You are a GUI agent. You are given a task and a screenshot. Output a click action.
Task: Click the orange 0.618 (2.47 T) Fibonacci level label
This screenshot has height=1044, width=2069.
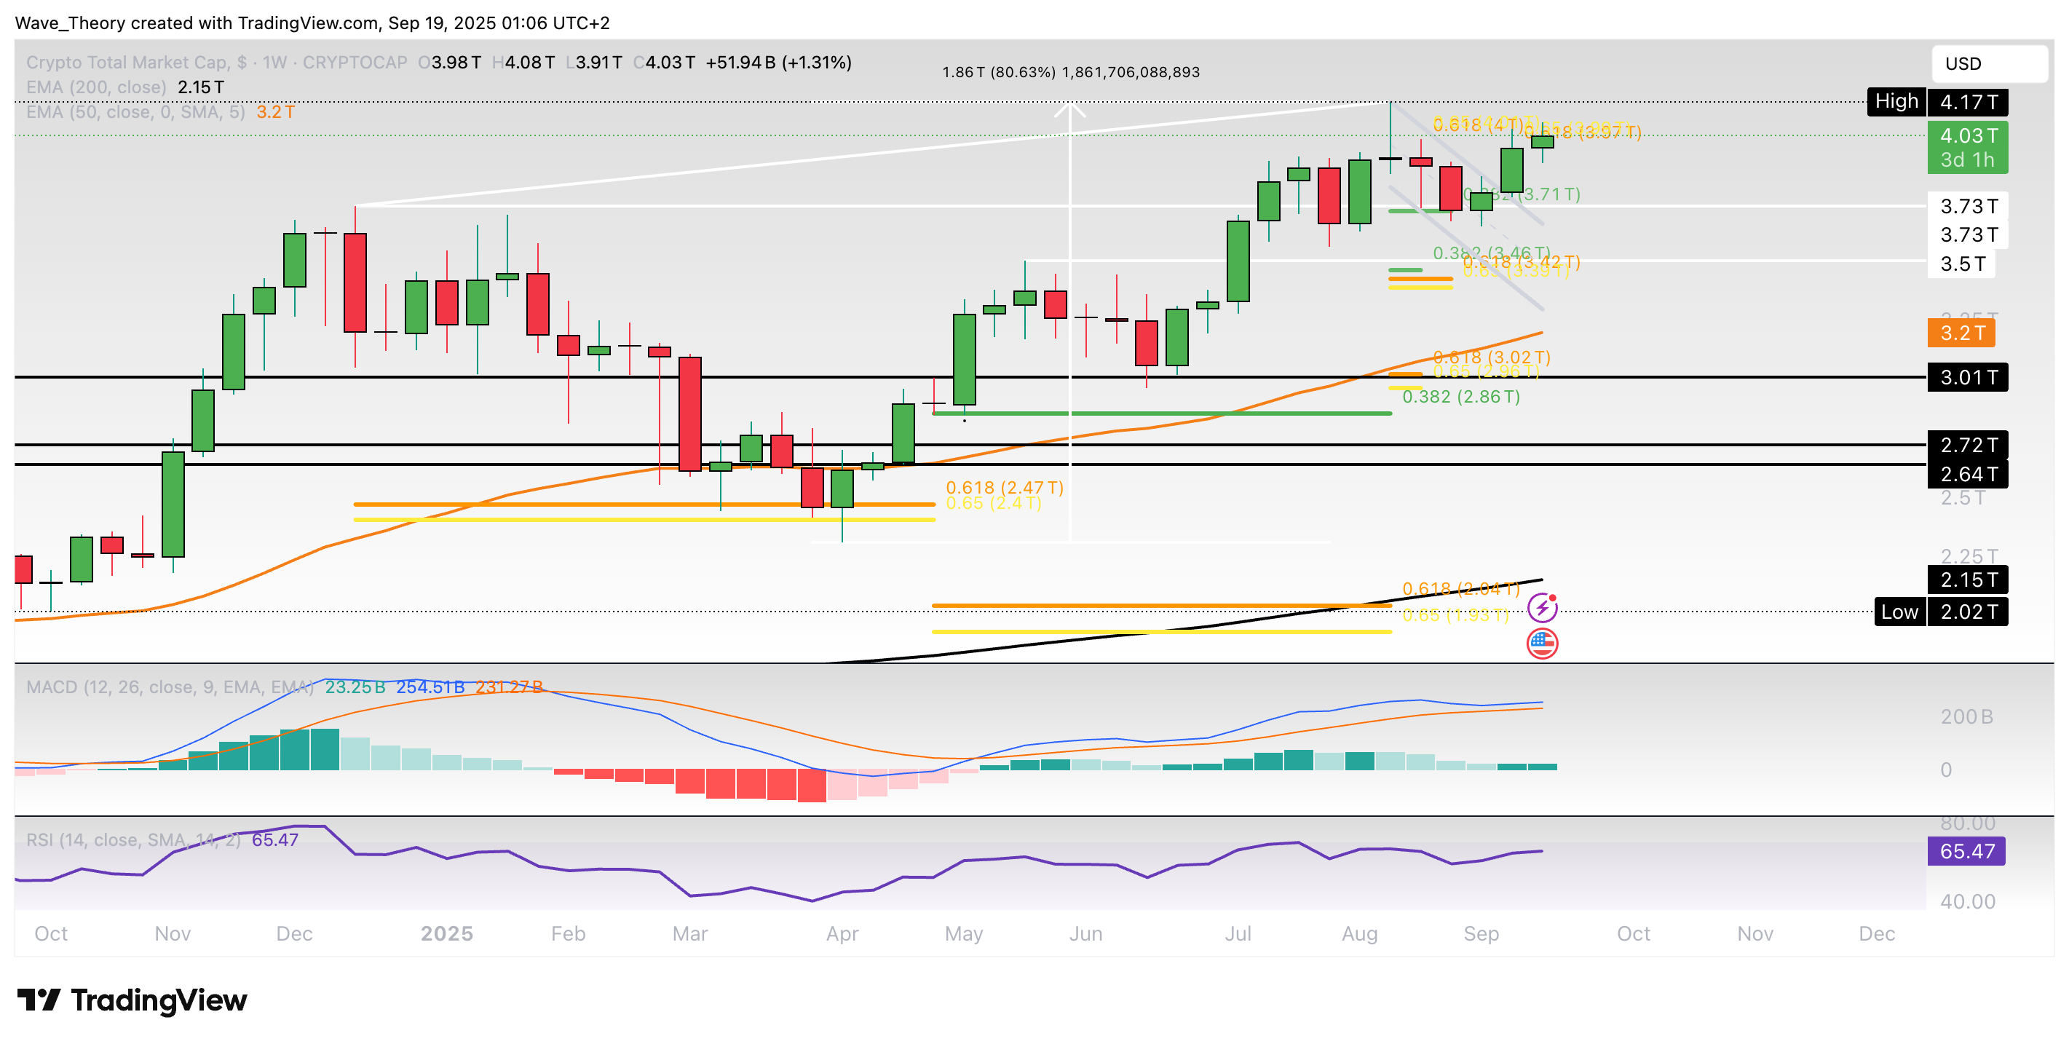(1004, 488)
